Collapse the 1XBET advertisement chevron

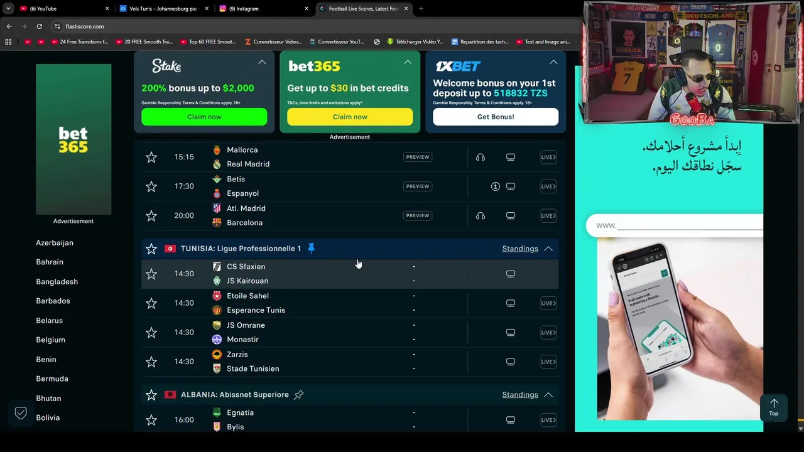(x=553, y=62)
